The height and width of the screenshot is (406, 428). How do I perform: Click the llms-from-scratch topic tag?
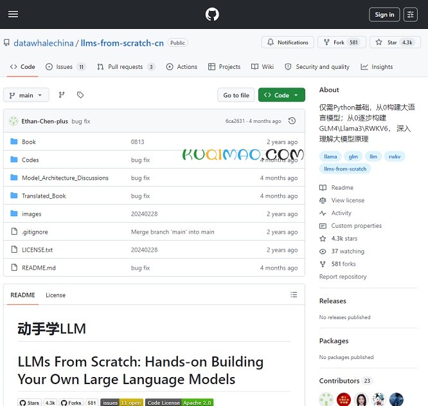click(x=345, y=169)
